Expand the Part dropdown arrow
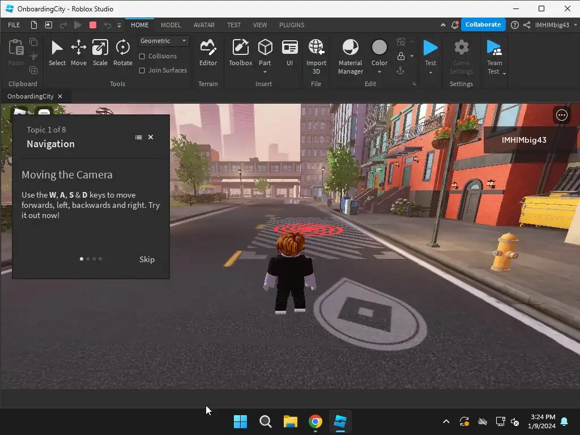 [x=265, y=72]
